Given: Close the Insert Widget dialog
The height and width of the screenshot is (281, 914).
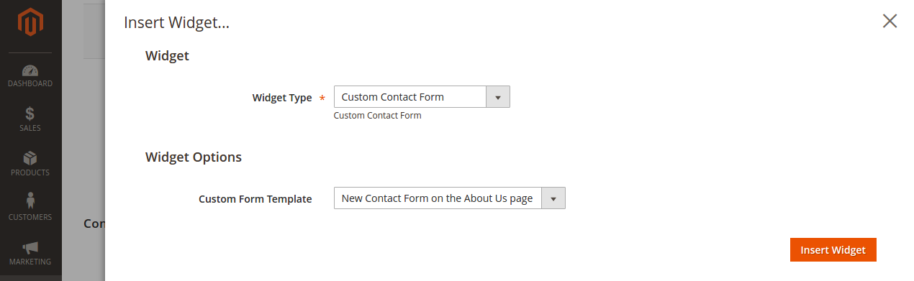Looking at the screenshot, I should (x=890, y=21).
